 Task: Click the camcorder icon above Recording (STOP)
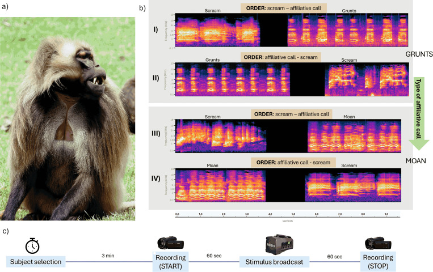[x=378, y=244]
